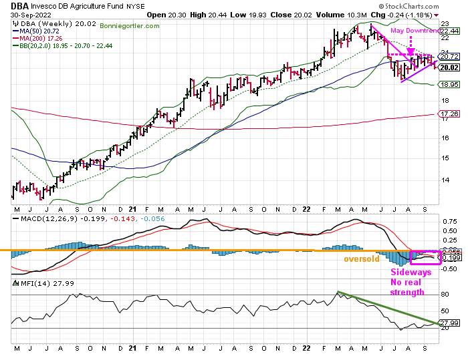Click the 18.95 lower band price tag
Viewport: 468px width, 354px height.
click(x=449, y=85)
